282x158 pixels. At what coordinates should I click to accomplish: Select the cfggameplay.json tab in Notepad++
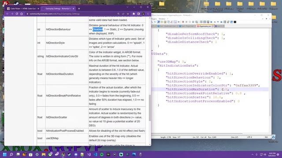tap(205, 26)
